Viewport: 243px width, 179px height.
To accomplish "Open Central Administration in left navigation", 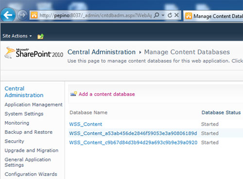I will tap(24, 92).
